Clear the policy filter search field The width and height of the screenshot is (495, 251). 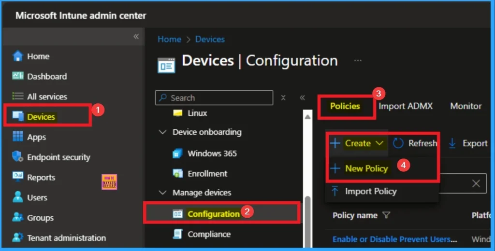pyautogui.click(x=476, y=183)
